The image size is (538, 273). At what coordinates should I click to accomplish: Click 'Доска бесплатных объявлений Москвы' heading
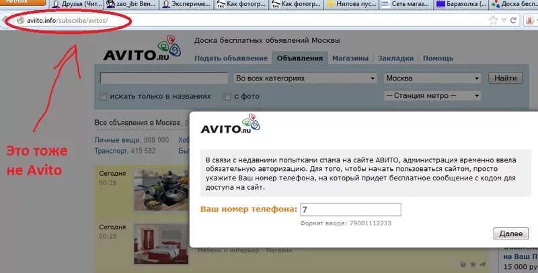(267, 40)
